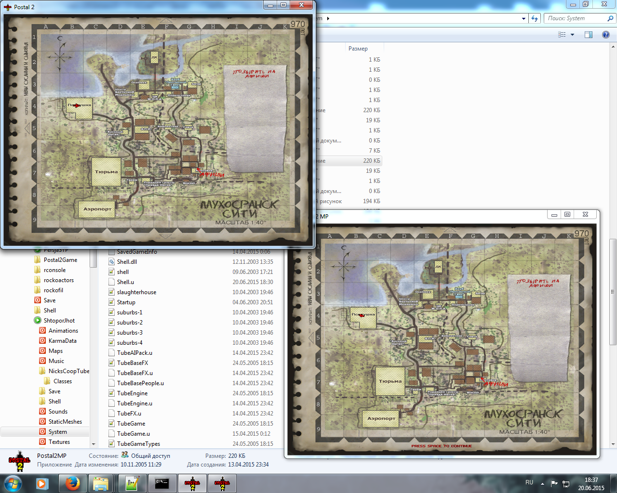Click the 'Общий доступ' sharing status

coord(150,455)
